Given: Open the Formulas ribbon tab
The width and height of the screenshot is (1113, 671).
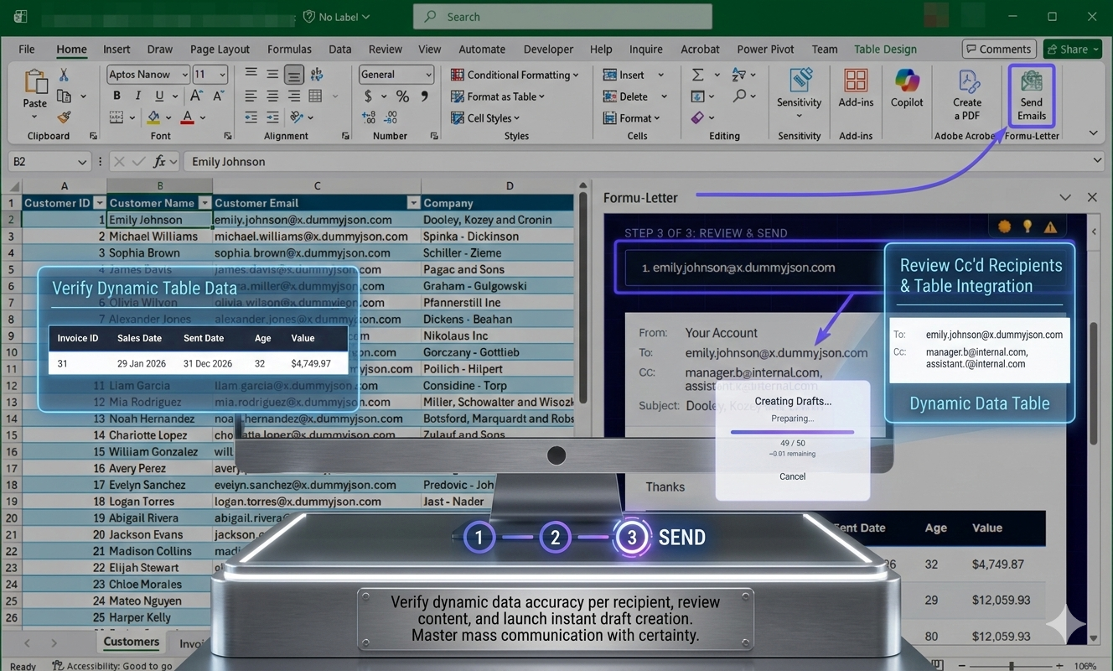Looking at the screenshot, I should [289, 49].
